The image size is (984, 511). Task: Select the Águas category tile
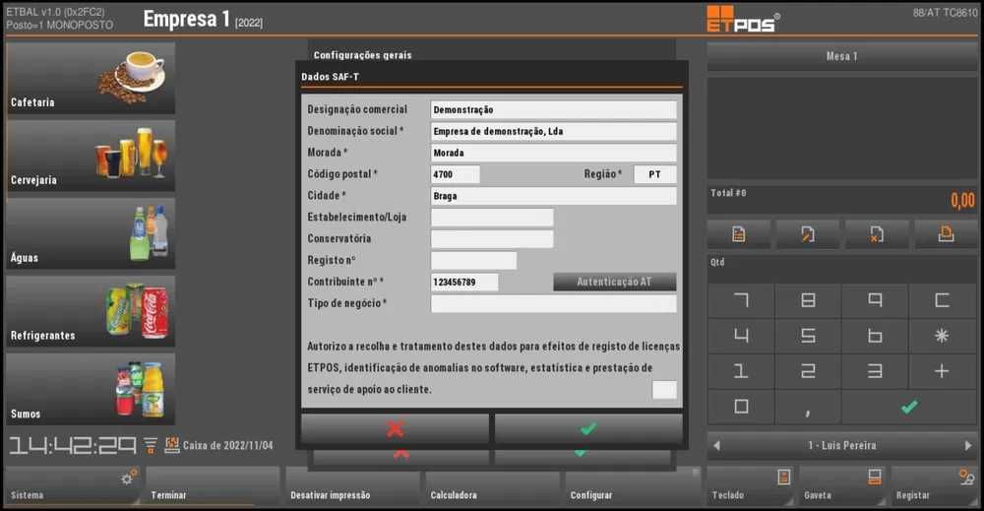point(91,233)
